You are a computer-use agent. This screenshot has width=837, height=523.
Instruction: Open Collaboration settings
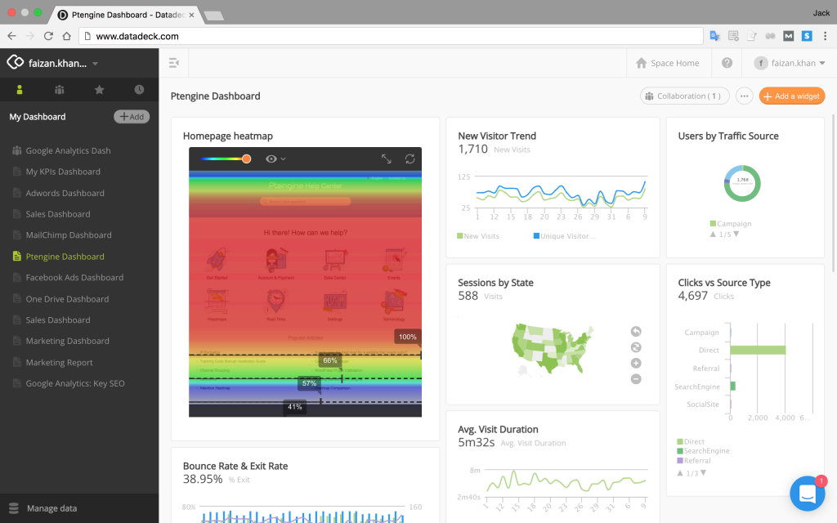click(x=684, y=96)
